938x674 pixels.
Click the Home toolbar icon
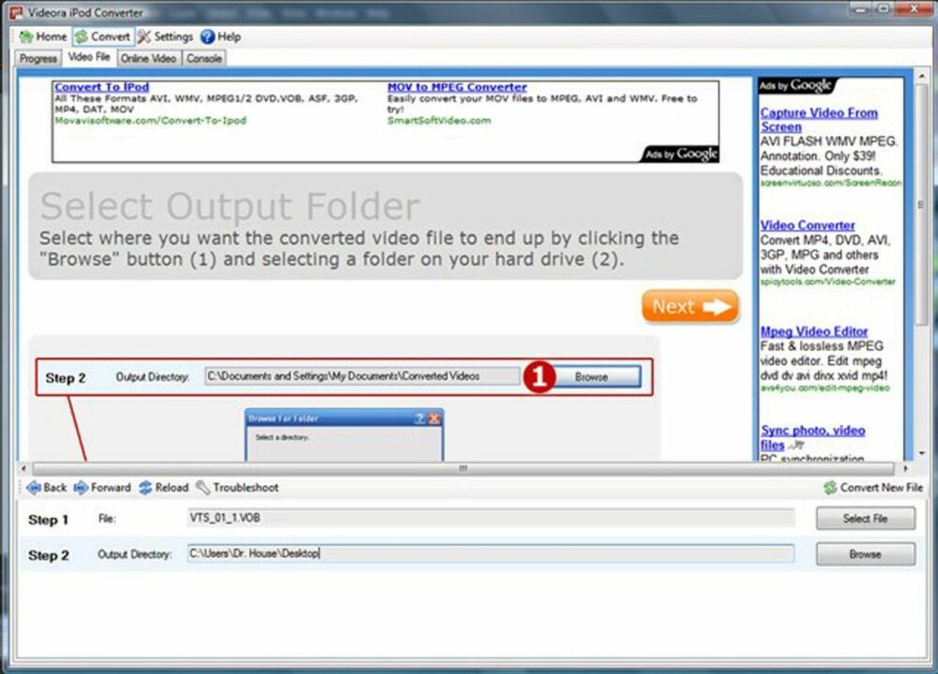26,37
